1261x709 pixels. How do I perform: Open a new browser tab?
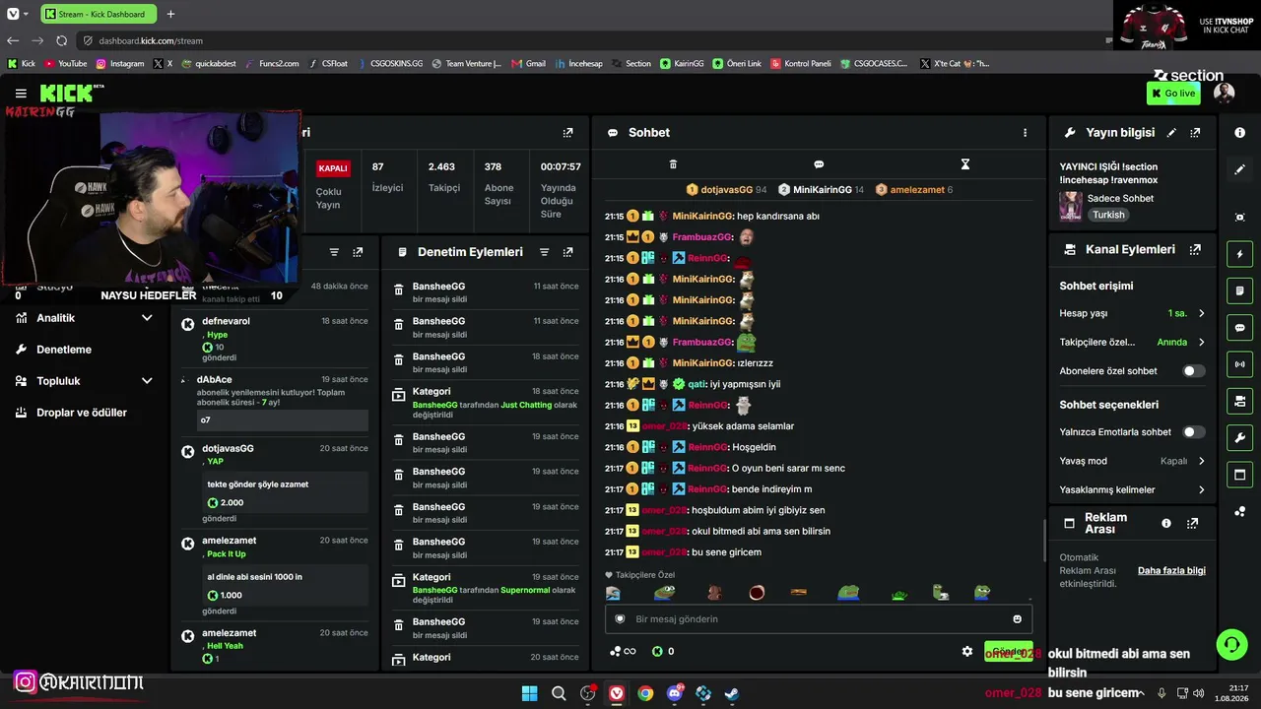pos(170,14)
